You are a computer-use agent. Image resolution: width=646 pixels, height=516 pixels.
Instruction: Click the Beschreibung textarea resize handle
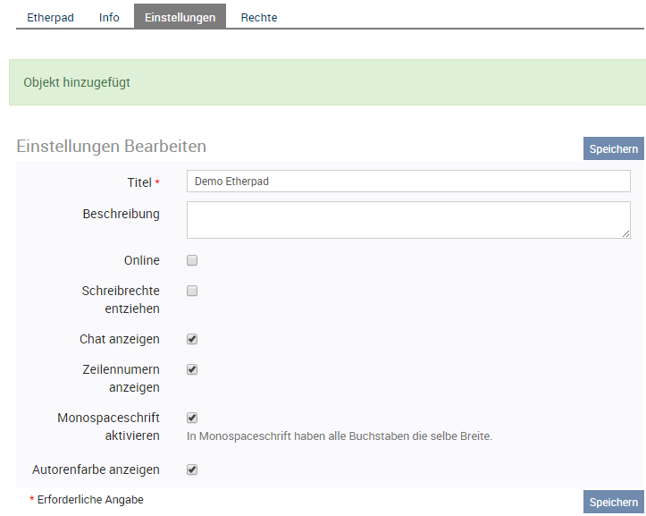click(625, 234)
